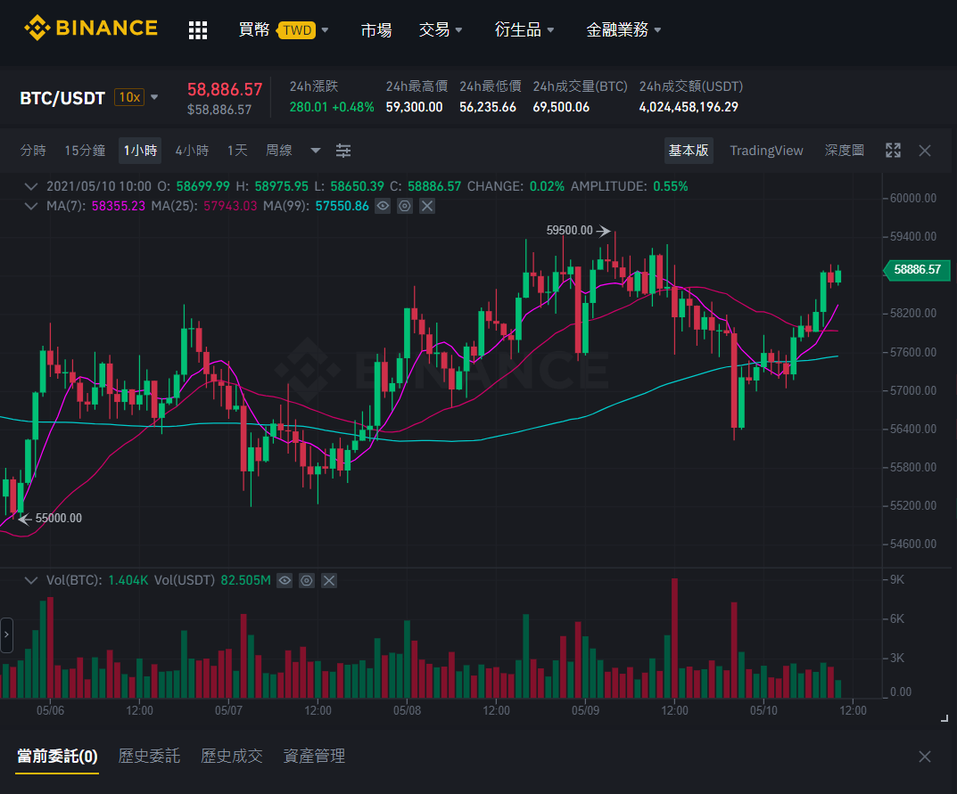Image resolution: width=957 pixels, height=794 pixels.
Task: Switch chart to TradingView
Action: 766,151
